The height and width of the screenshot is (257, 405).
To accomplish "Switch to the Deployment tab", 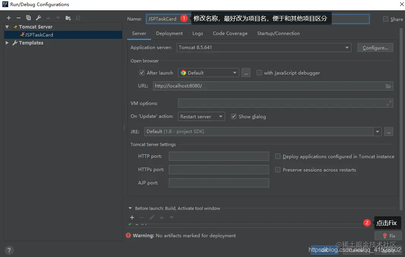I will [169, 33].
